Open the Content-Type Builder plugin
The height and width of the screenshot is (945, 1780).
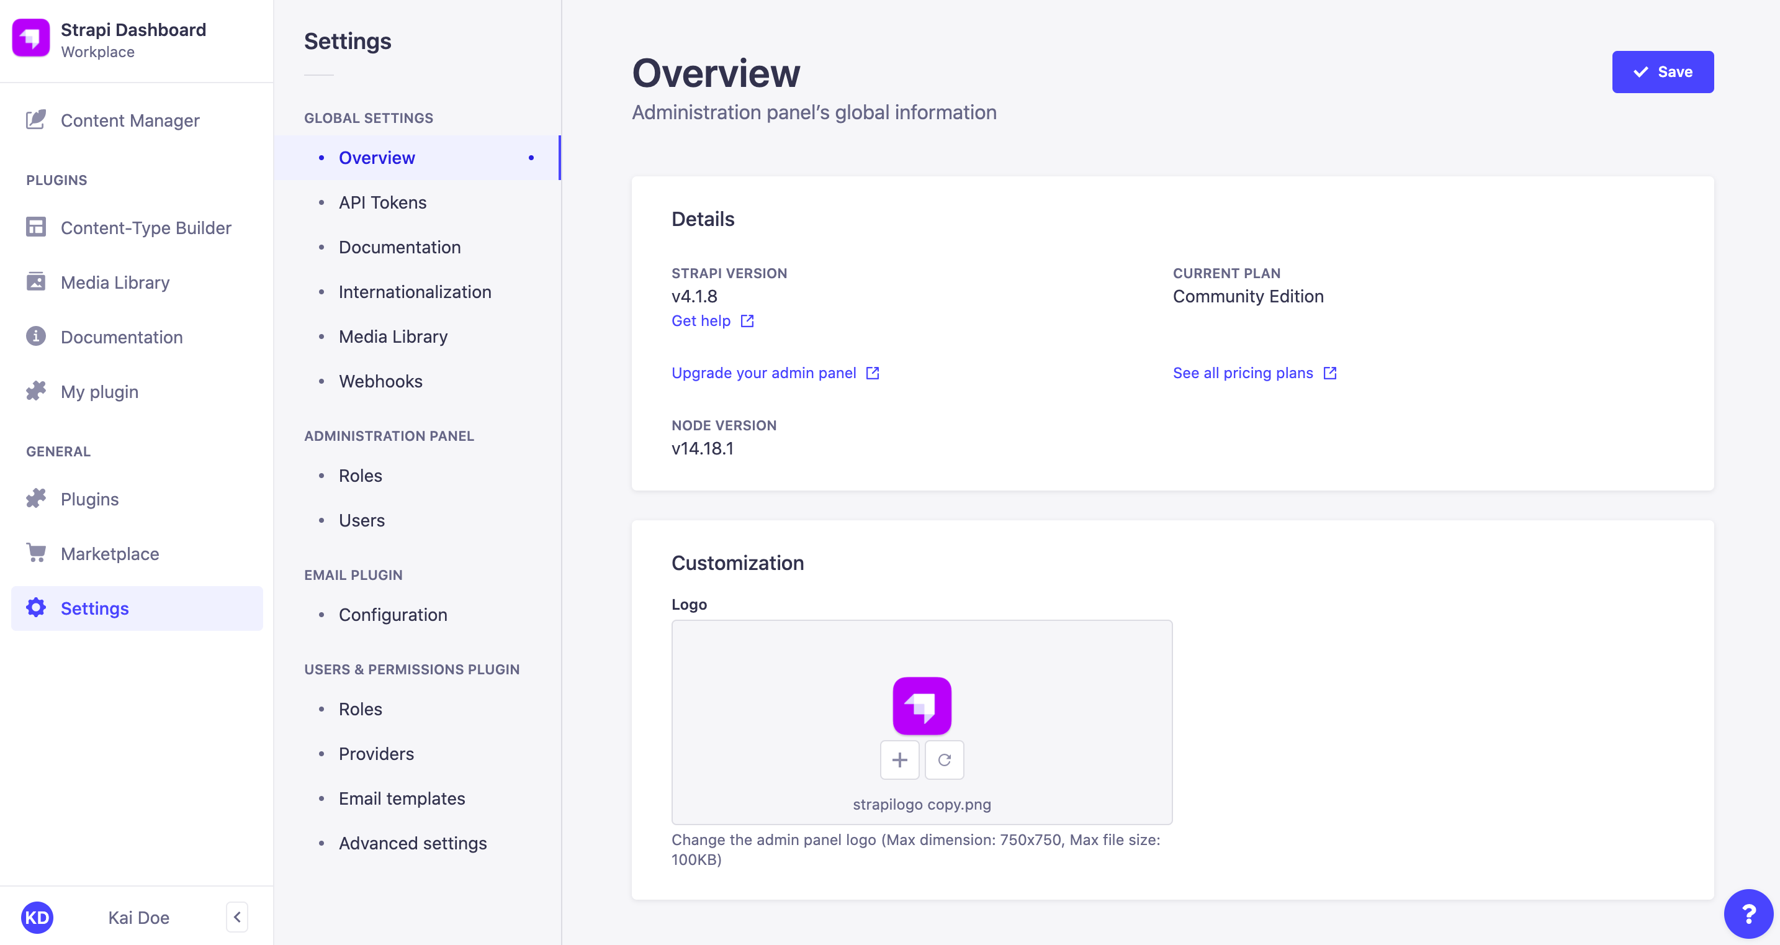pos(146,227)
